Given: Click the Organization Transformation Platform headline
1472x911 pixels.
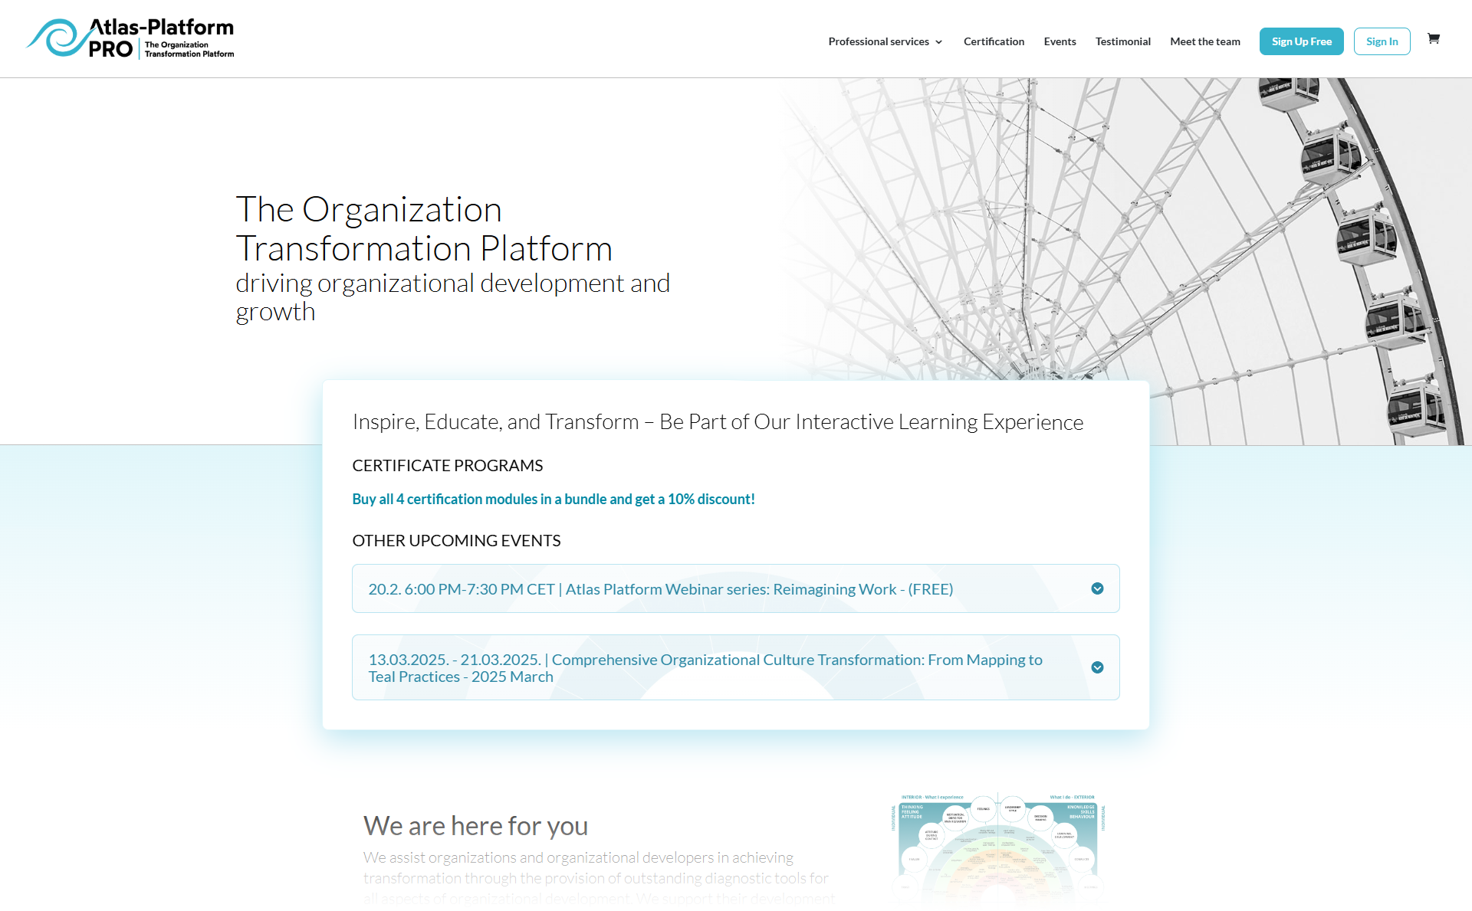Looking at the screenshot, I should pyautogui.click(x=423, y=228).
